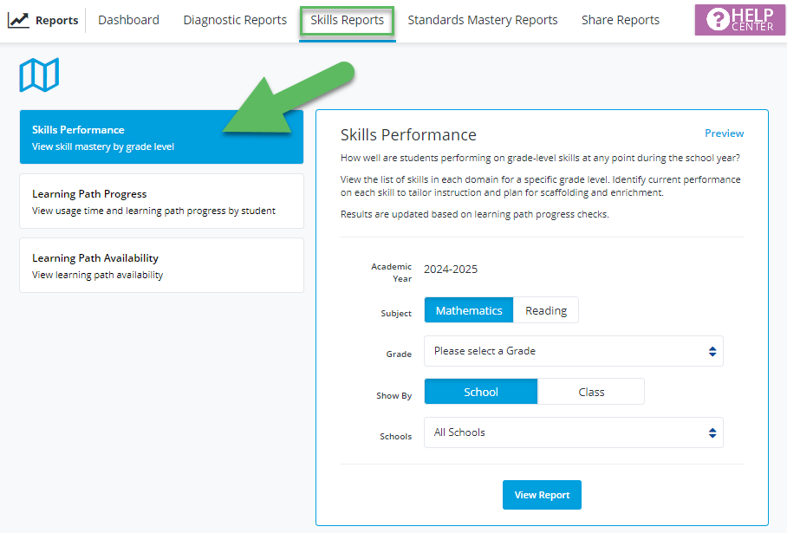
Task: Switch to Diagnostic Reports tab
Action: [235, 20]
